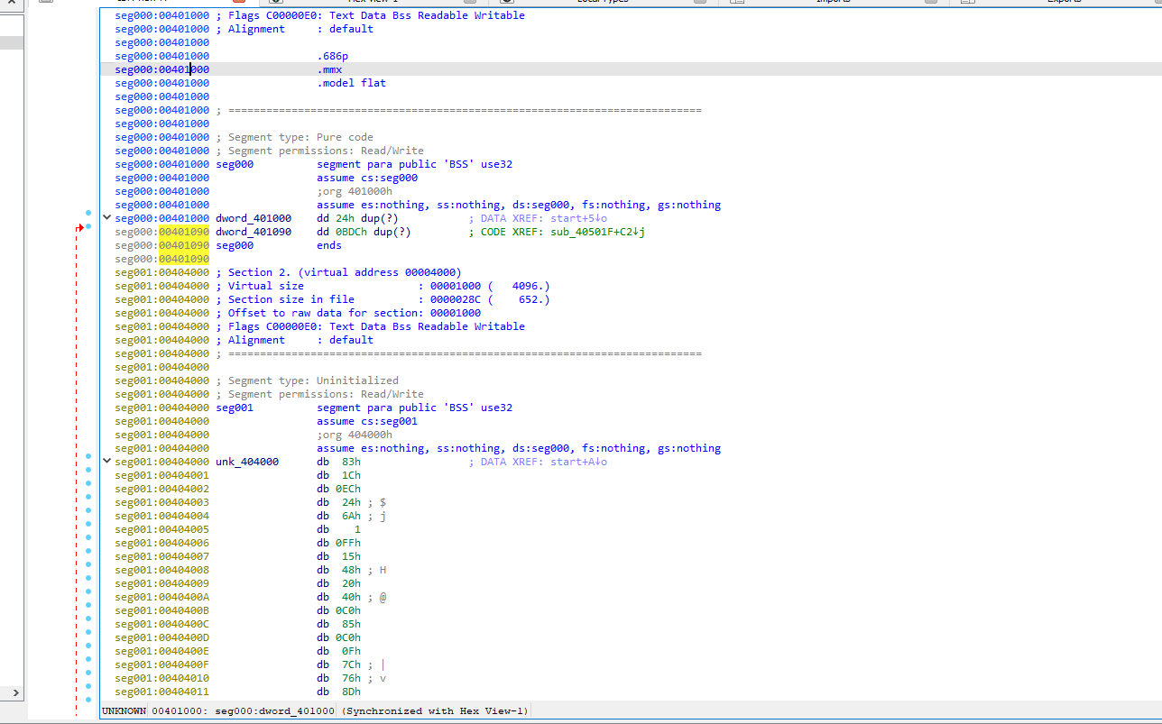
Task: Click the UNKNOWN status bar field
Action: coord(123,710)
